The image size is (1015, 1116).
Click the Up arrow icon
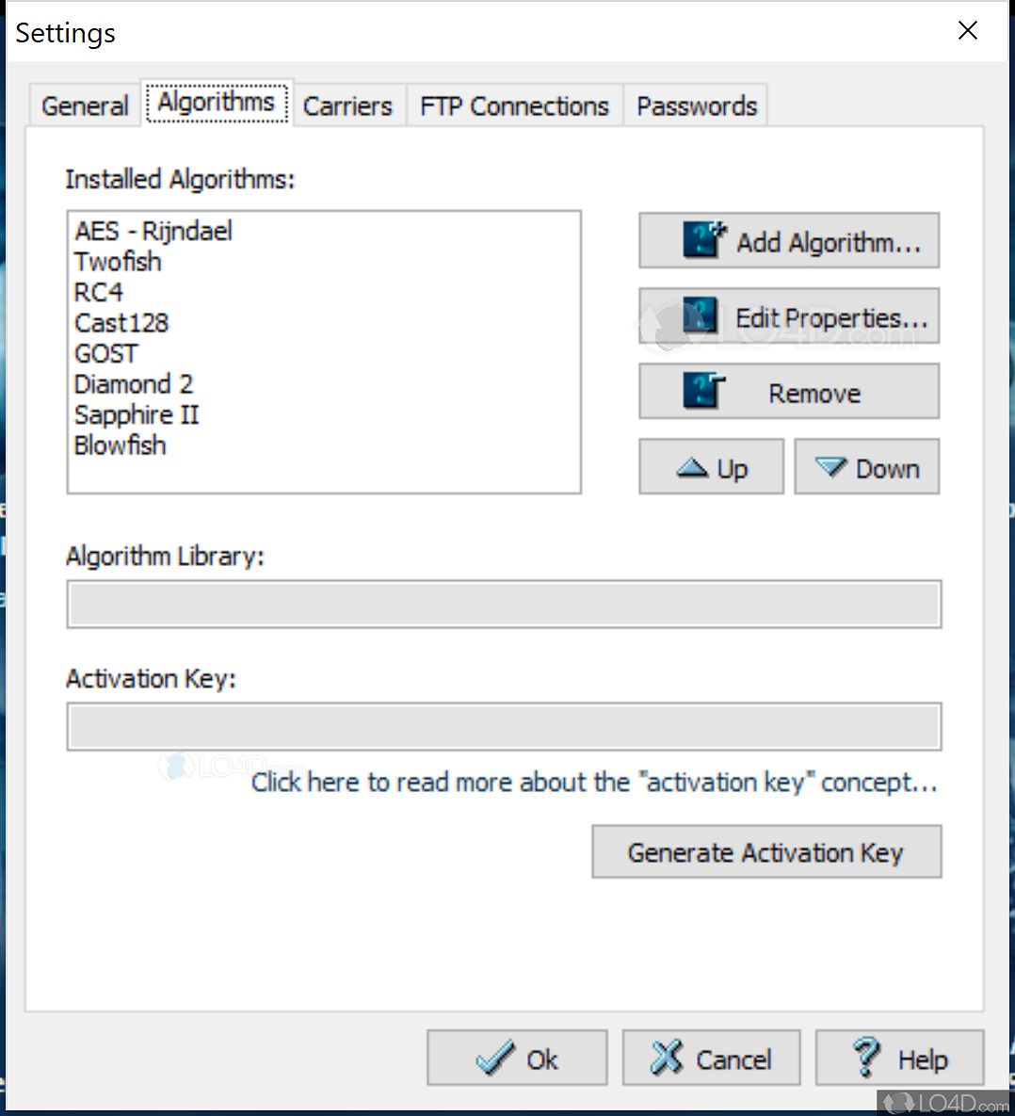[x=692, y=467]
